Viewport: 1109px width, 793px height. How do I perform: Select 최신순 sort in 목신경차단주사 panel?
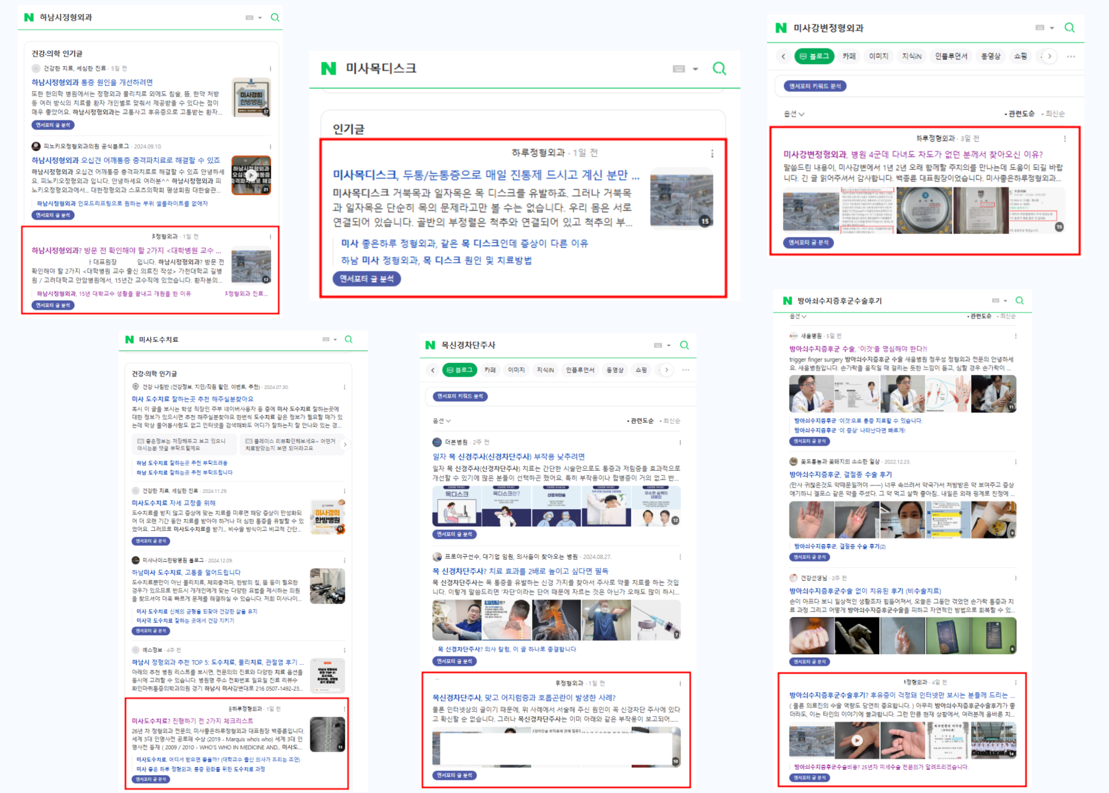tap(669, 421)
